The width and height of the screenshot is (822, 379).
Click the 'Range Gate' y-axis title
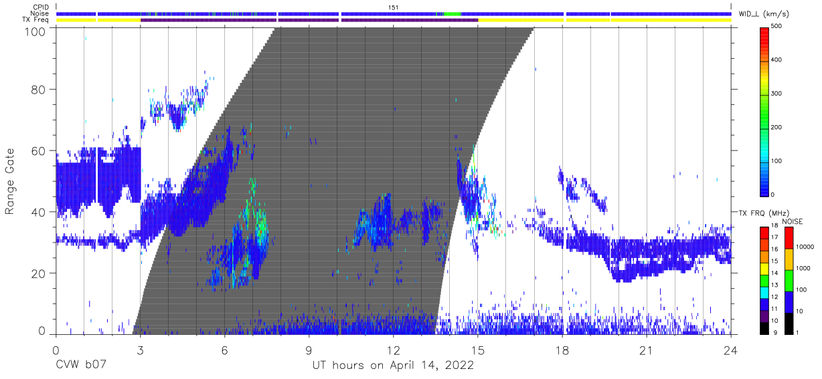(x=10, y=181)
